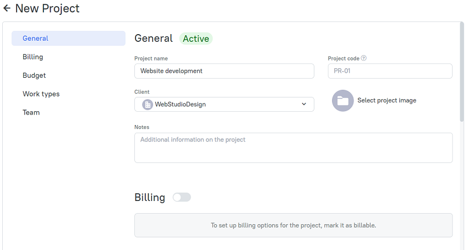Click the Select project image link

[387, 100]
